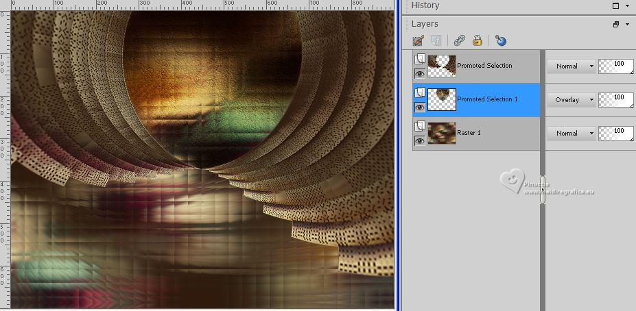Click the greyed-out layer styles icon
This screenshot has width=636, height=311.
coord(436,40)
